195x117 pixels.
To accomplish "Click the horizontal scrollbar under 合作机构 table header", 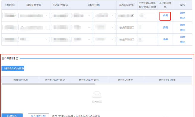I will coord(49,84).
